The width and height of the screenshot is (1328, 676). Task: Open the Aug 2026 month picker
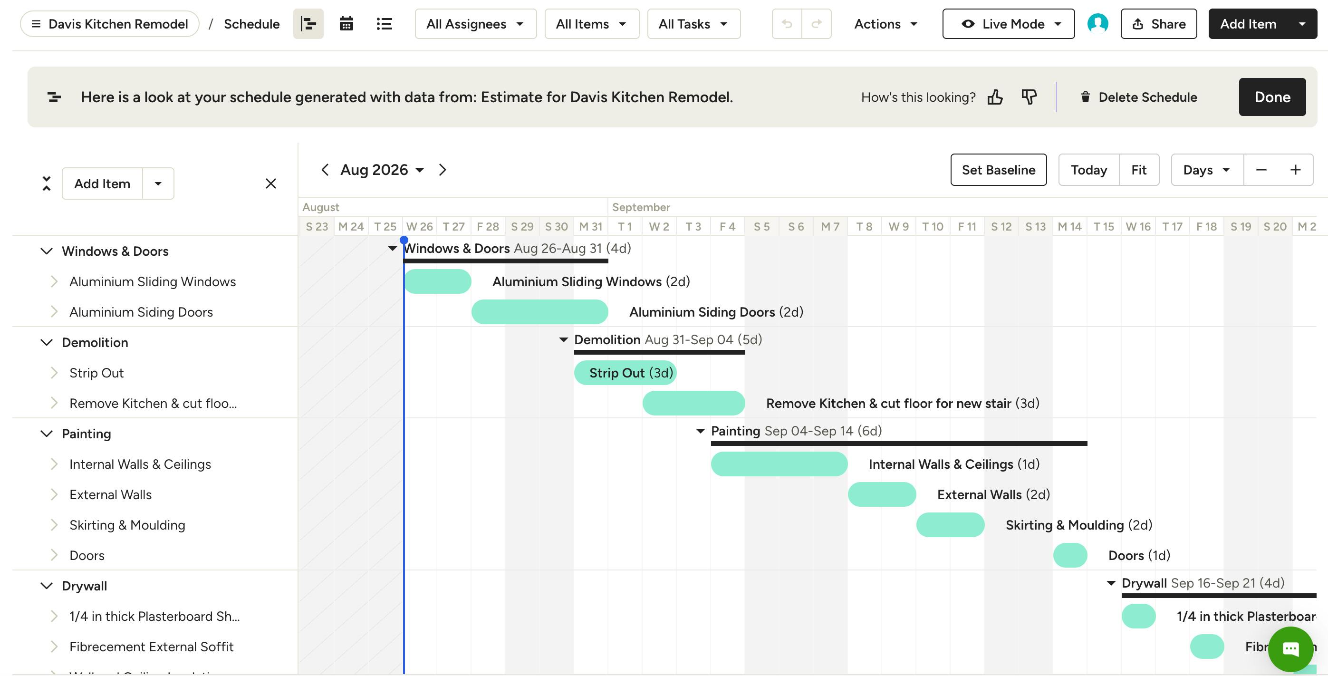[382, 170]
